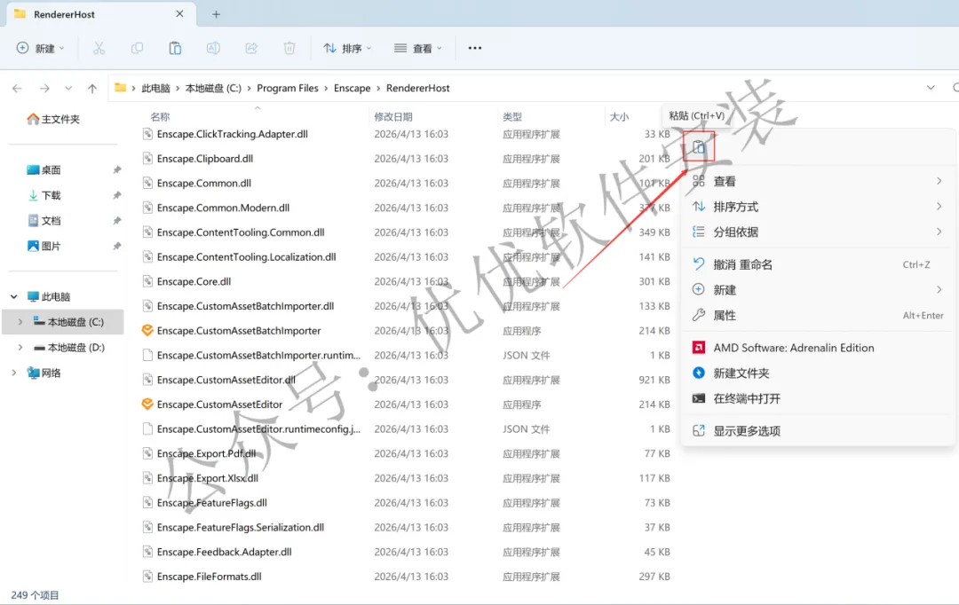Close the RendererHost tab

pyautogui.click(x=179, y=14)
